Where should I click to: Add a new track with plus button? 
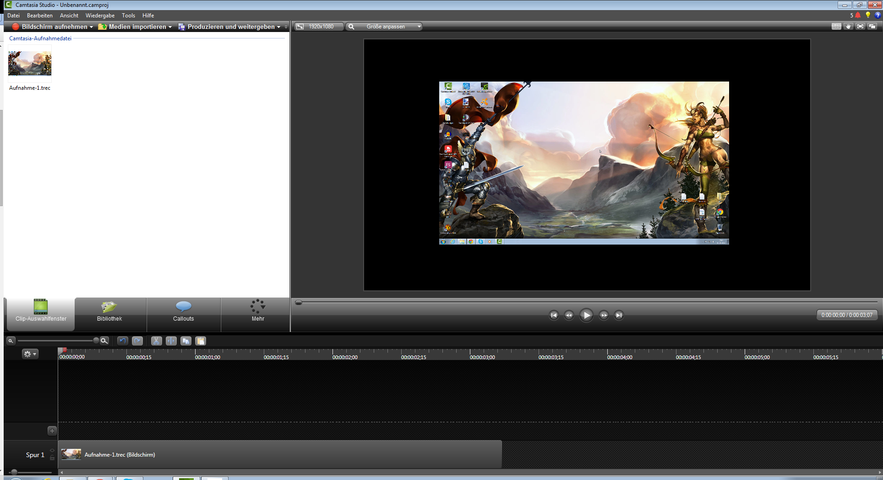52,431
